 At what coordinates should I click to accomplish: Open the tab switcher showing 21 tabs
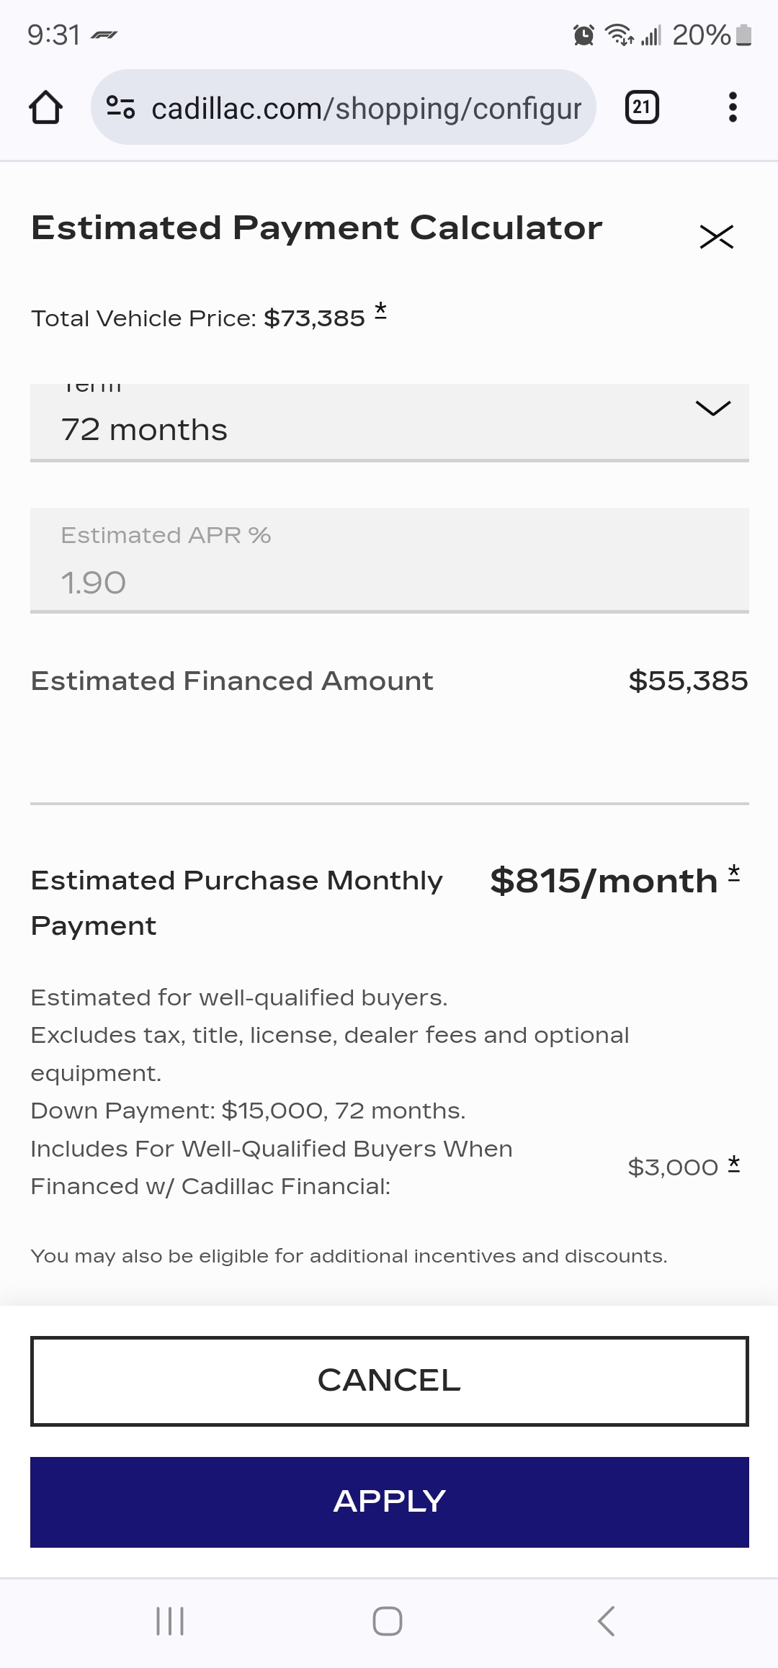click(641, 108)
